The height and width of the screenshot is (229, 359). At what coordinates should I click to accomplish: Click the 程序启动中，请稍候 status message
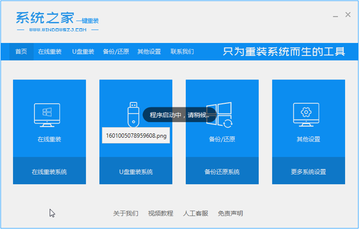click(179, 115)
